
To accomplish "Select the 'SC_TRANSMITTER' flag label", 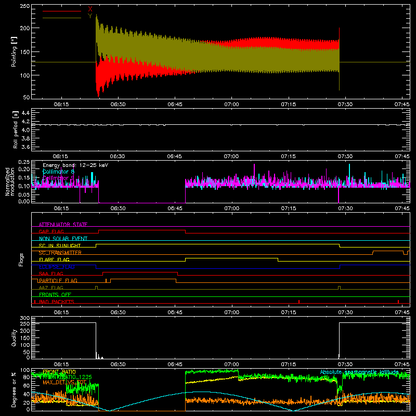I will pyautogui.click(x=60, y=253).
